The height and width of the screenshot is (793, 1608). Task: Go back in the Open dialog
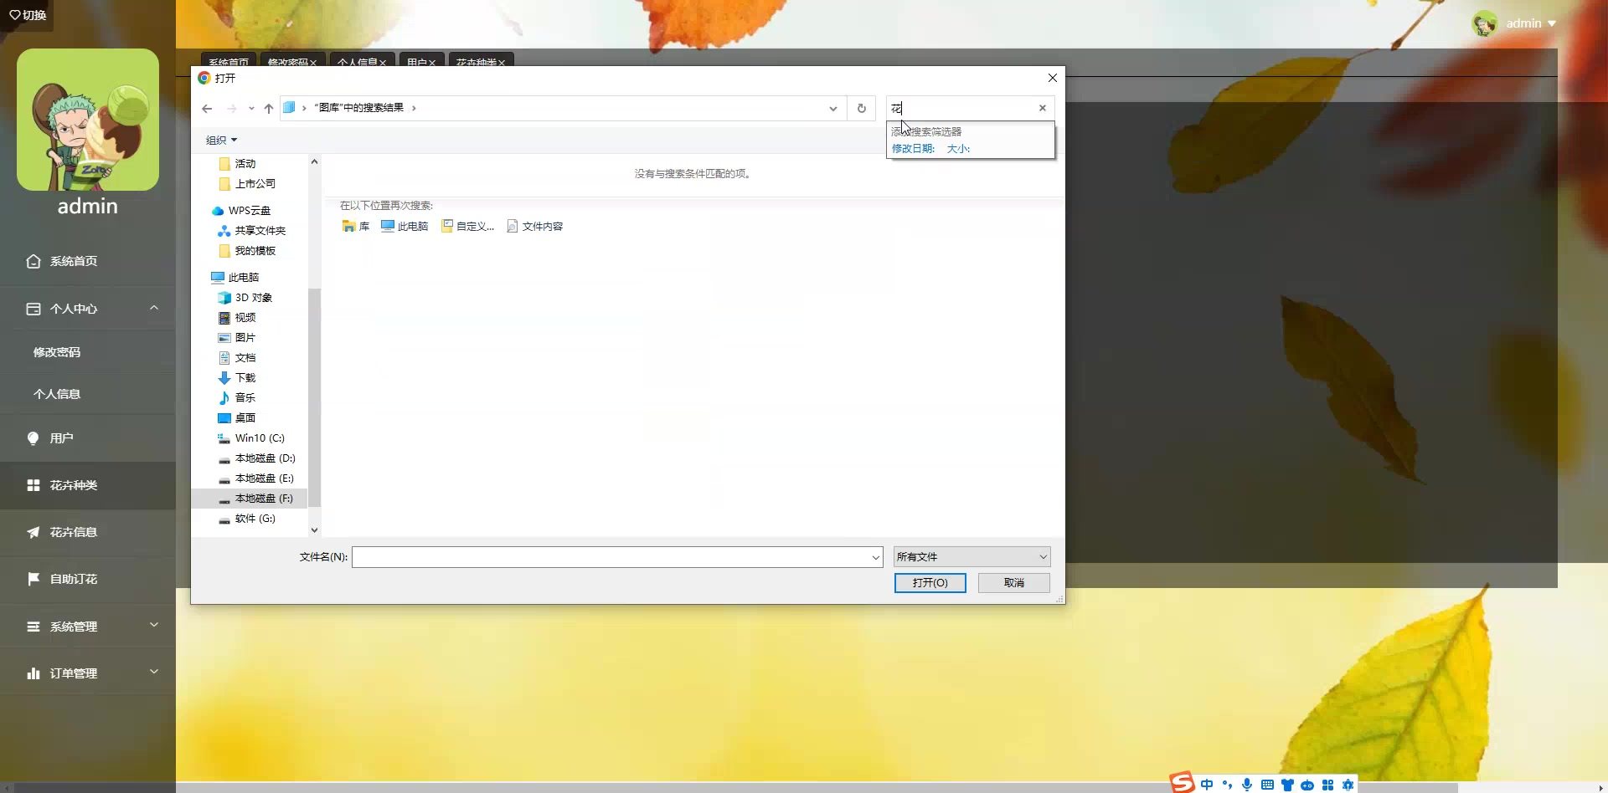click(207, 108)
